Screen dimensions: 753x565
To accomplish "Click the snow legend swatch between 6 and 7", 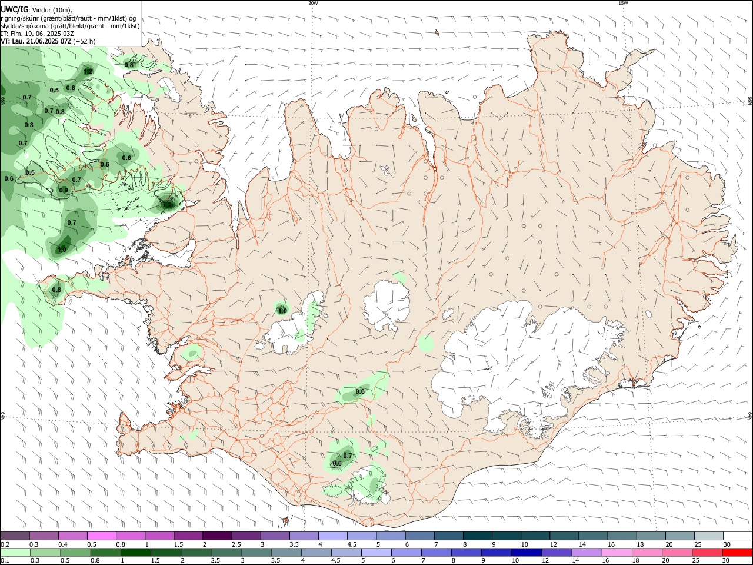I will 419,536.
